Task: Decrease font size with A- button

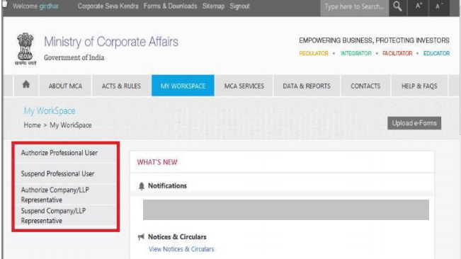Action: pyautogui.click(x=439, y=6)
